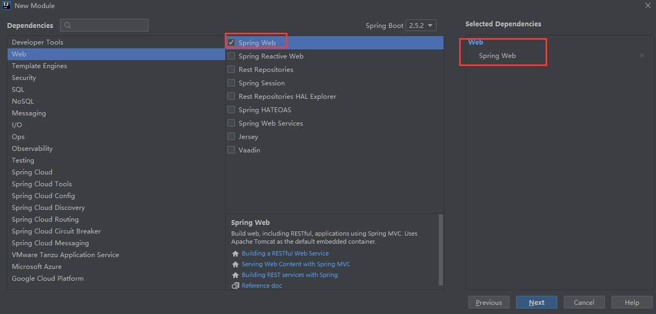
Task: Open the Template Engines category
Action: pos(116,66)
